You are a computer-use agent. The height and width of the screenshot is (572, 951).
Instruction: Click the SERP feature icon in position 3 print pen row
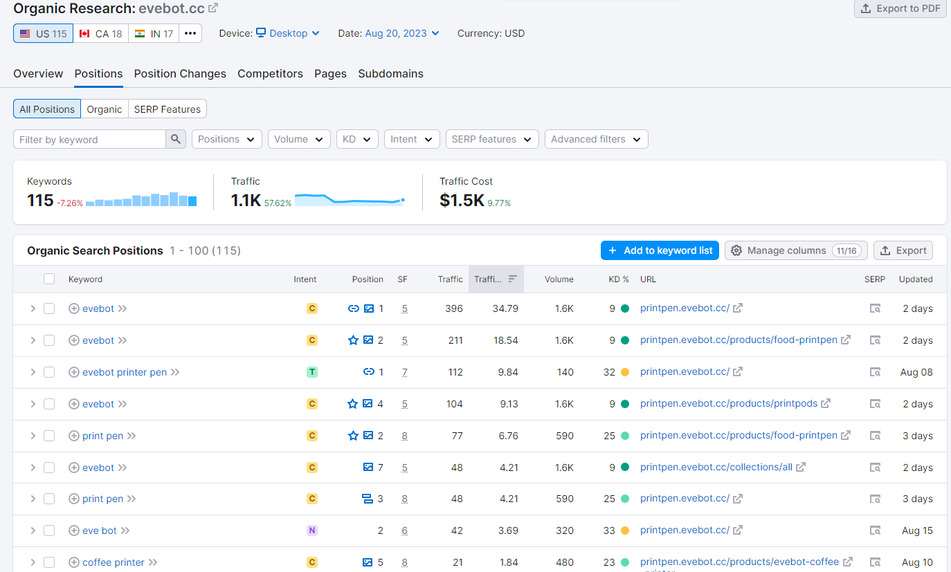coord(368,499)
